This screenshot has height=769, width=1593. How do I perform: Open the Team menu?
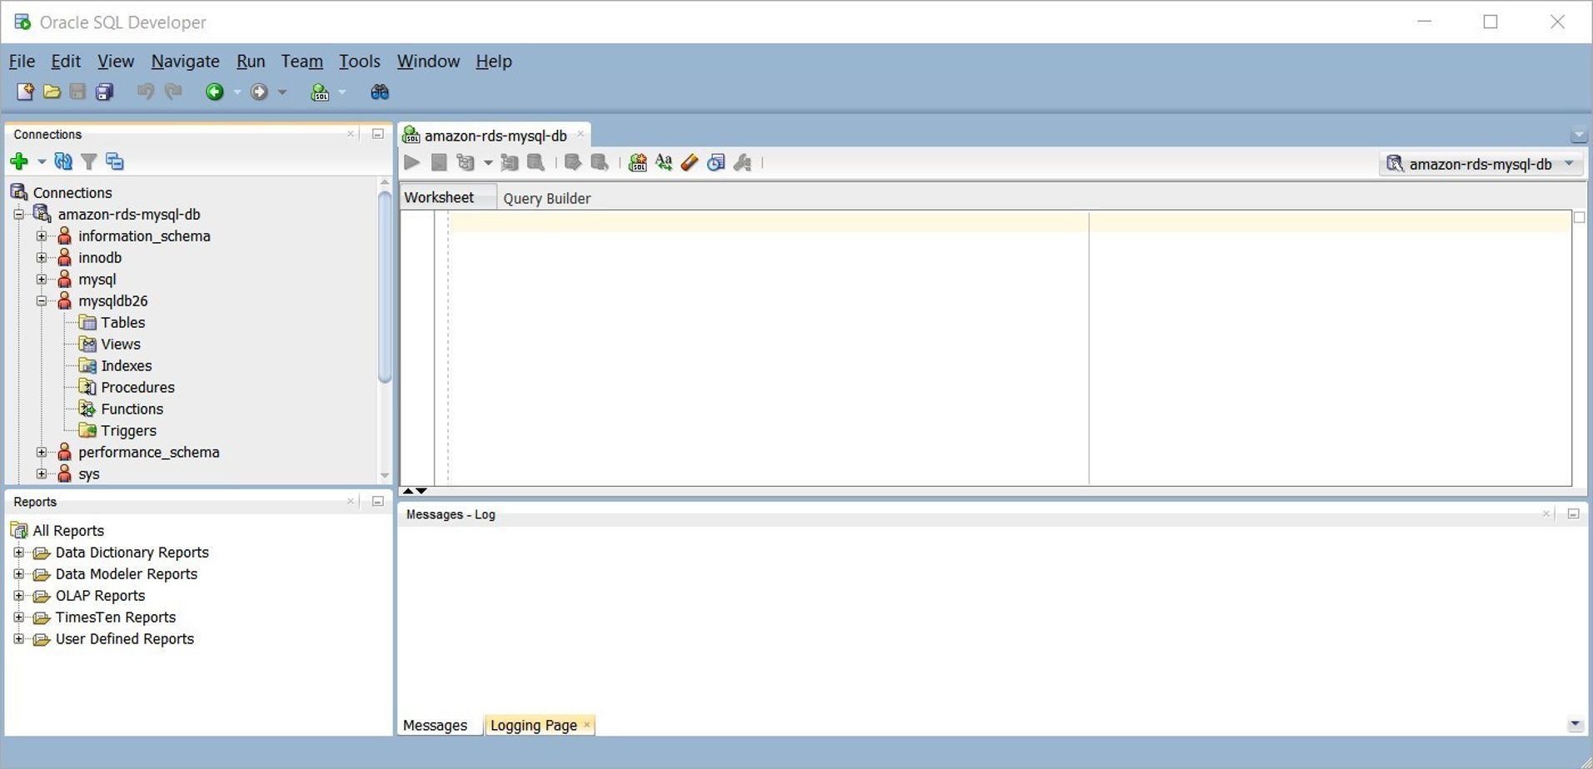301,62
